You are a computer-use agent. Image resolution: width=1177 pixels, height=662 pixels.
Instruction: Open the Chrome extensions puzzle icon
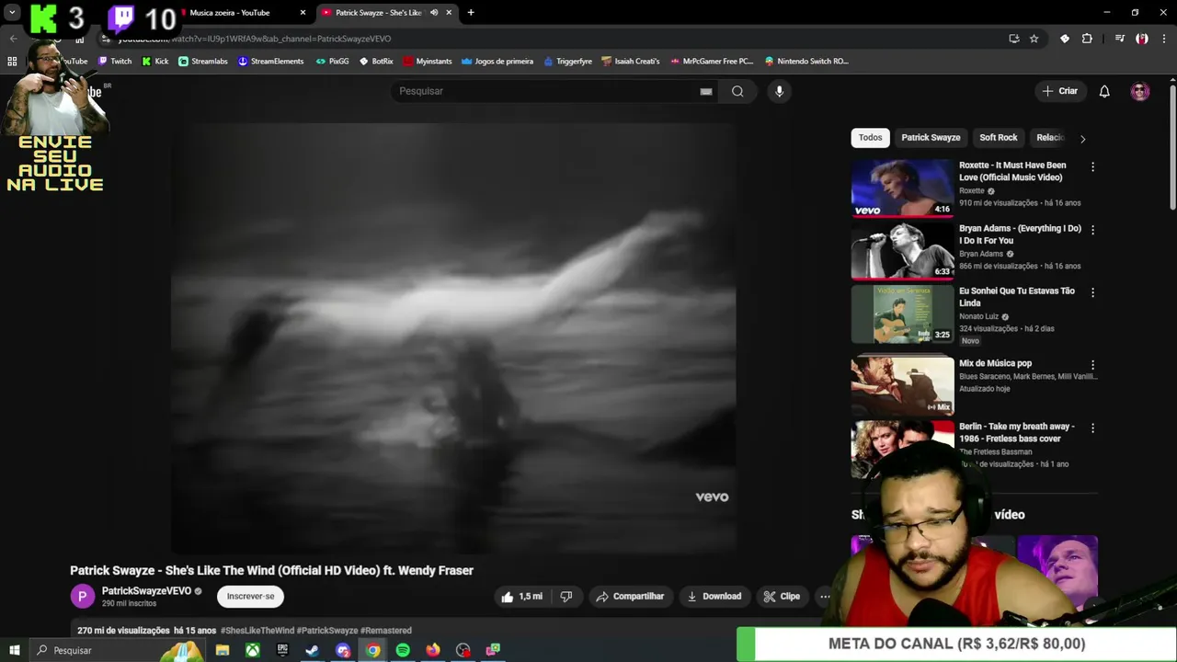tap(1087, 39)
